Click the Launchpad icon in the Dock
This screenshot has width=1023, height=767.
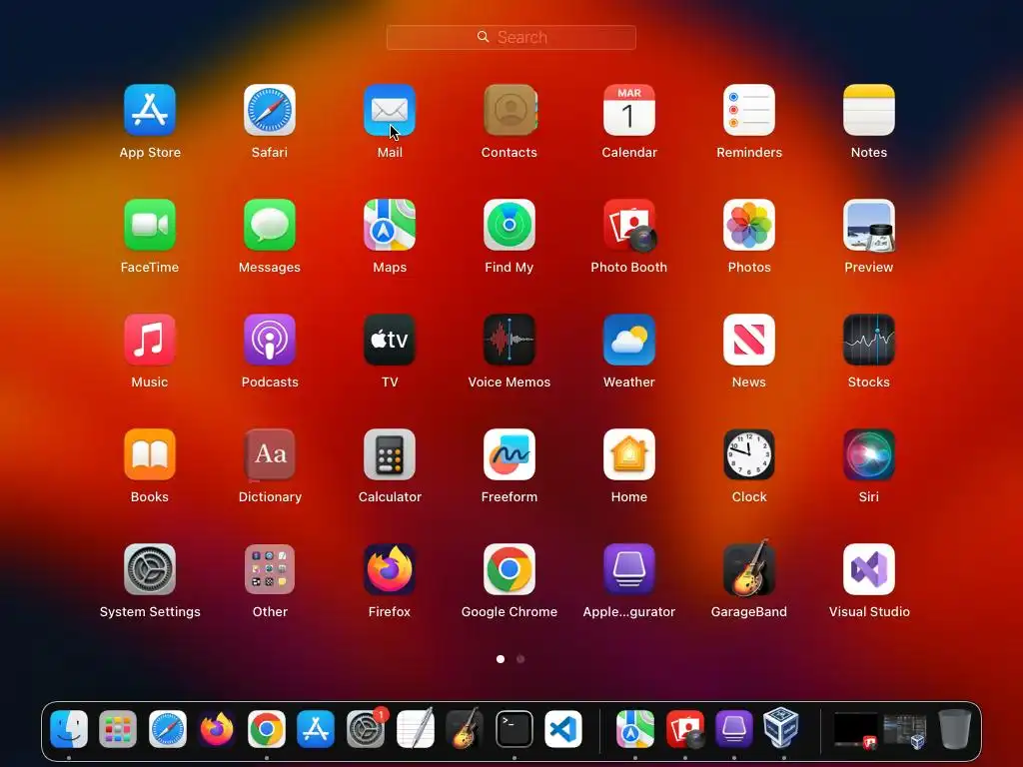118,728
